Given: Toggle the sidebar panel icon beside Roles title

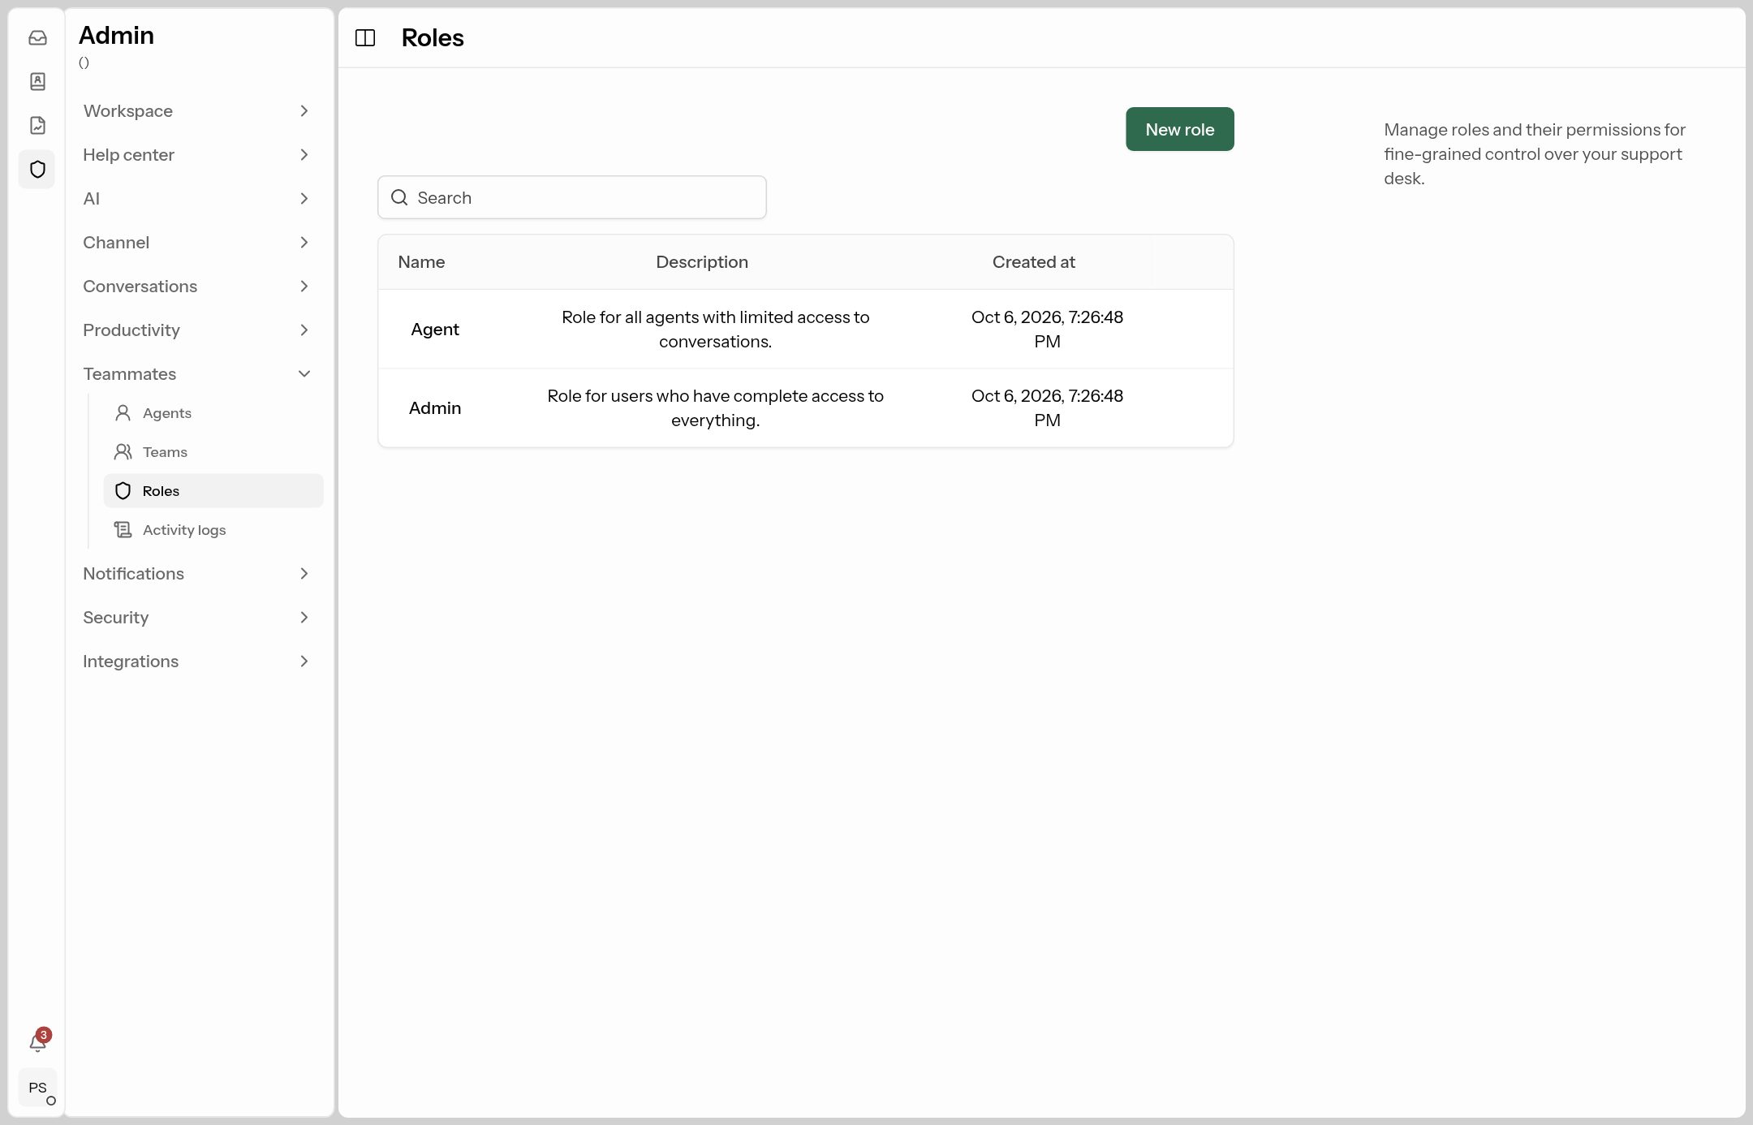Looking at the screenshot, I should point(365,37).
